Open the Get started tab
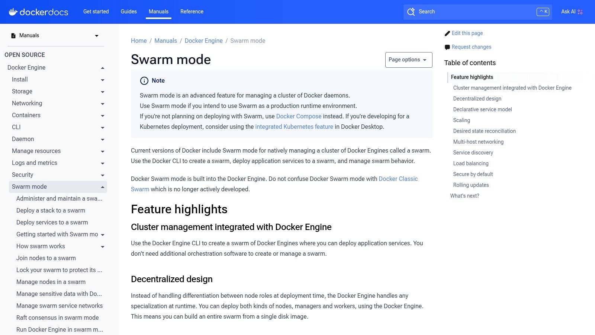This screenshot has height=335, width=595. click(96, 12)
